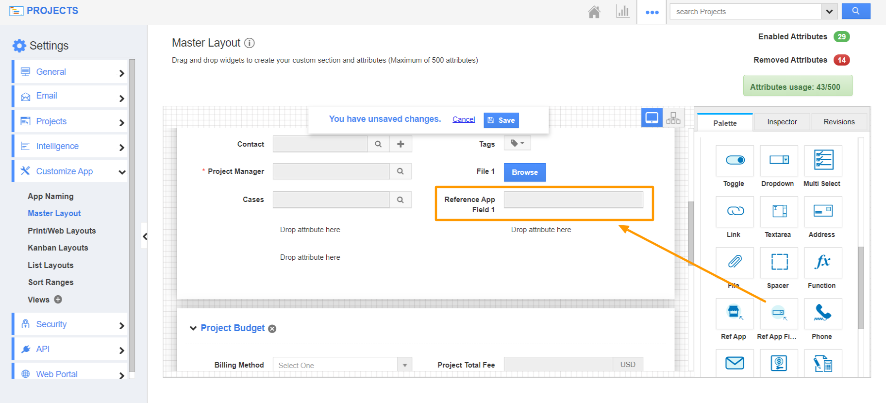Open the Tags dropdown
The width and height of the screenshot is (886, 403).
tap(518, 143)
